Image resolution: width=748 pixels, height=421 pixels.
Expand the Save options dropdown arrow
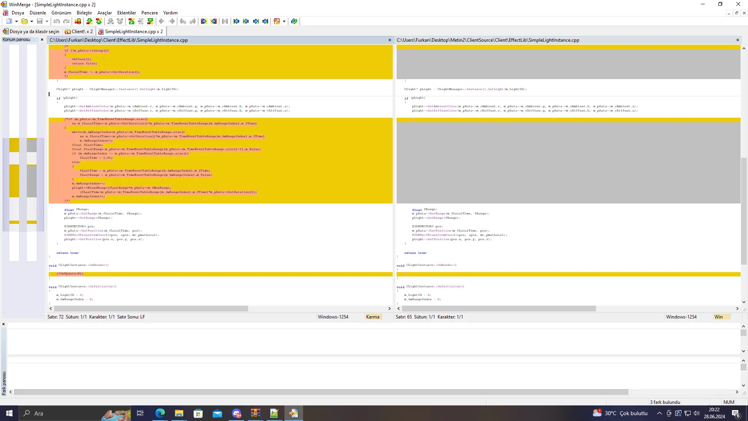(x=47, y=21)
